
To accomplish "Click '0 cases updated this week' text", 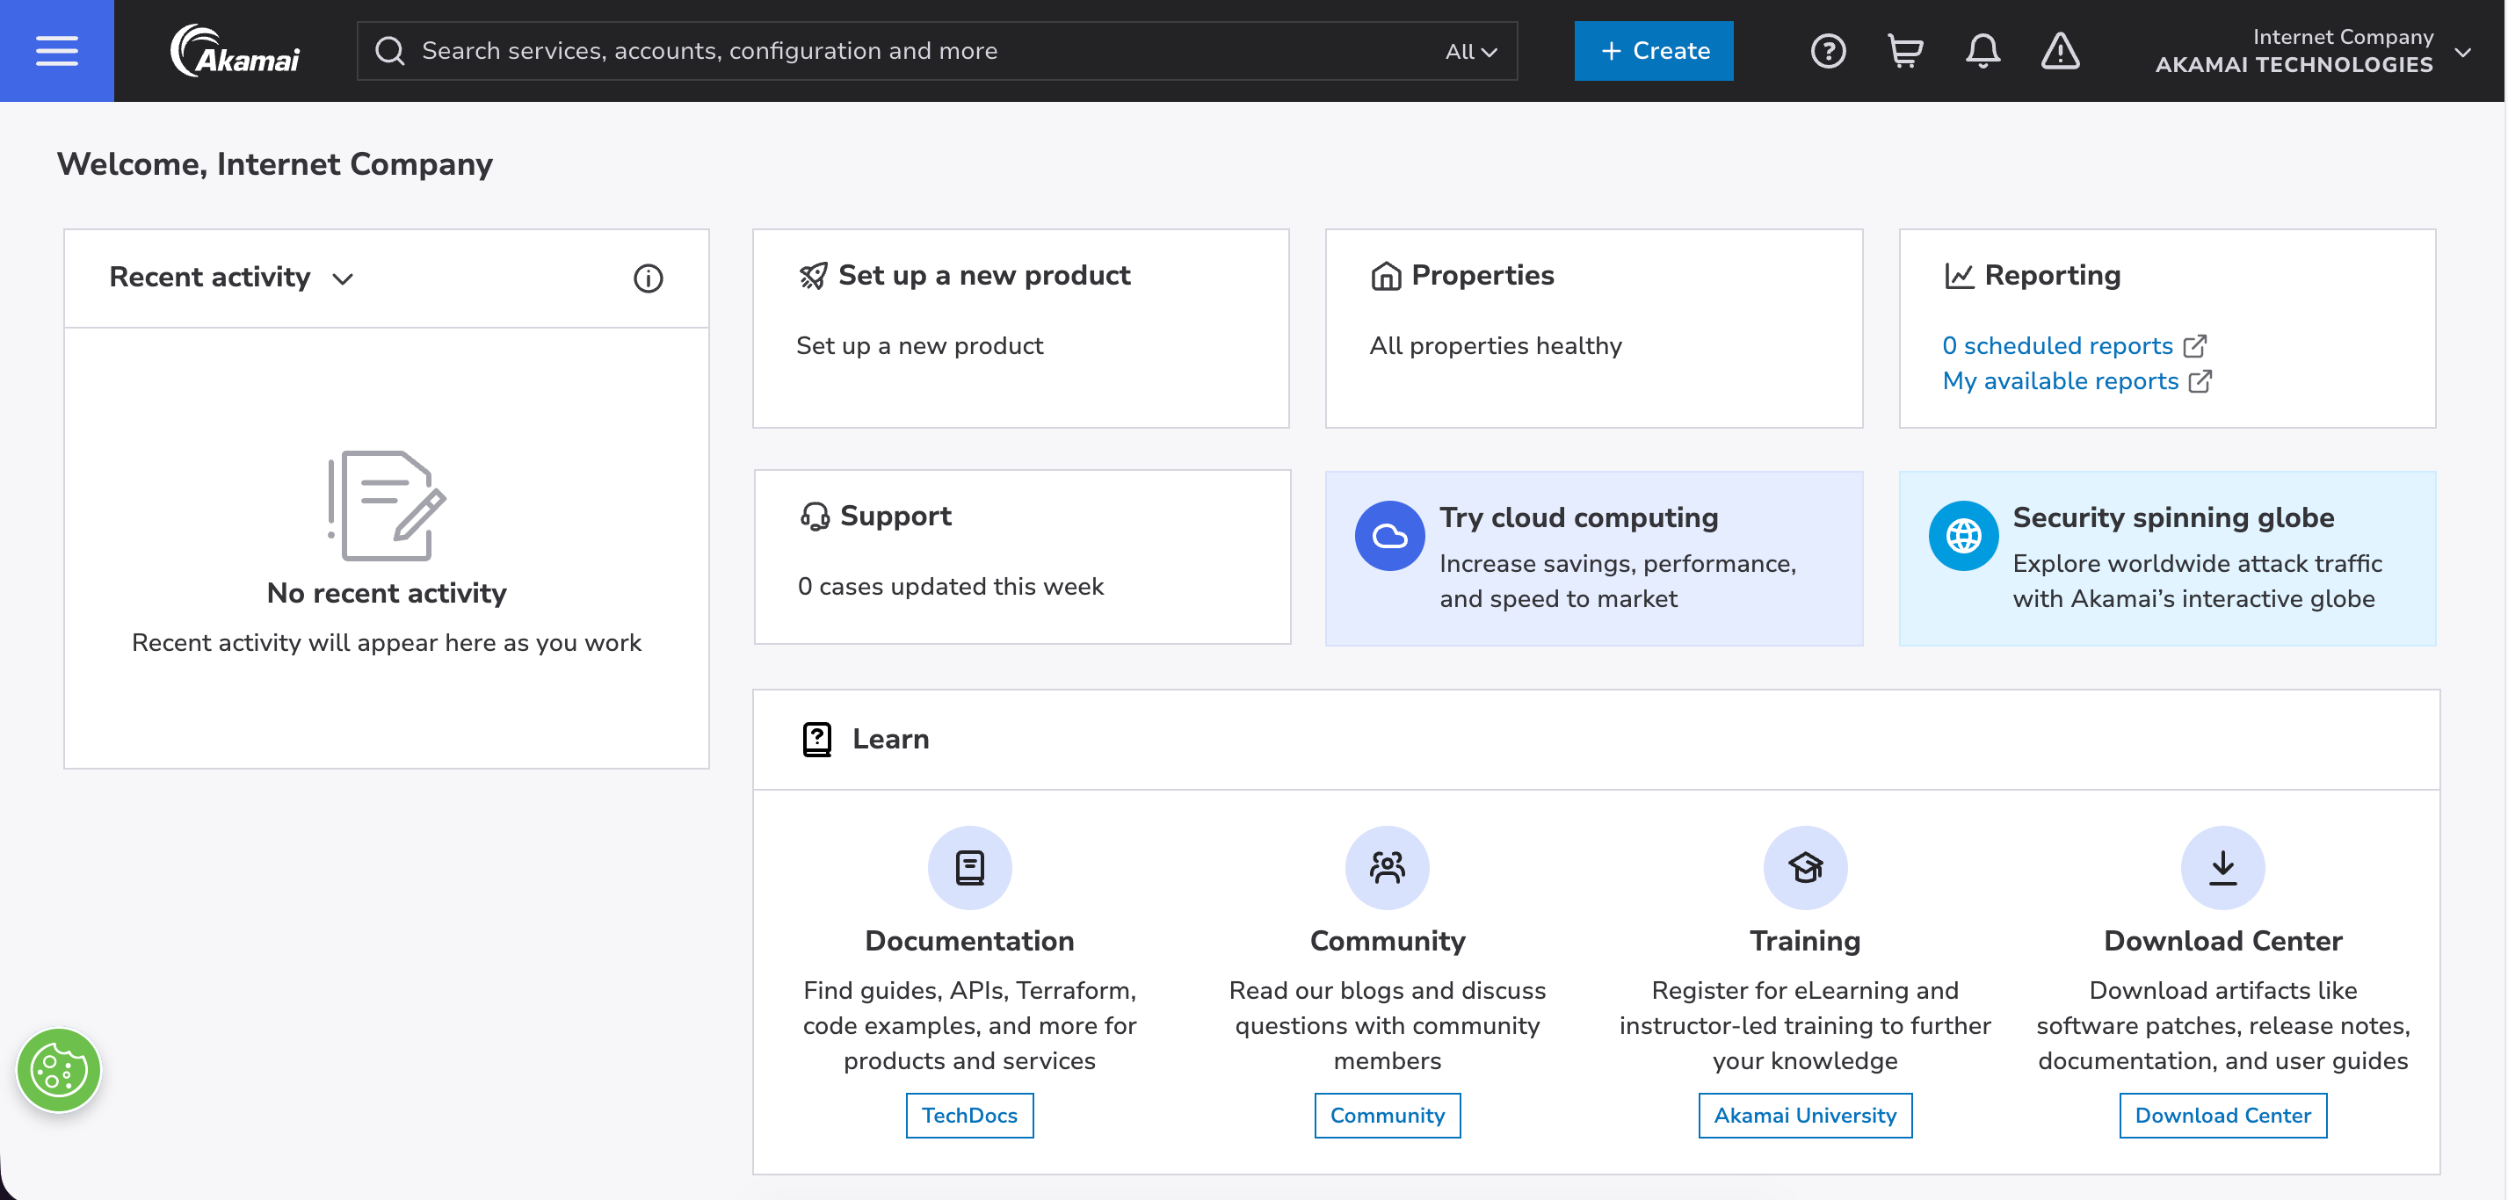I will (x=950, y=587).
